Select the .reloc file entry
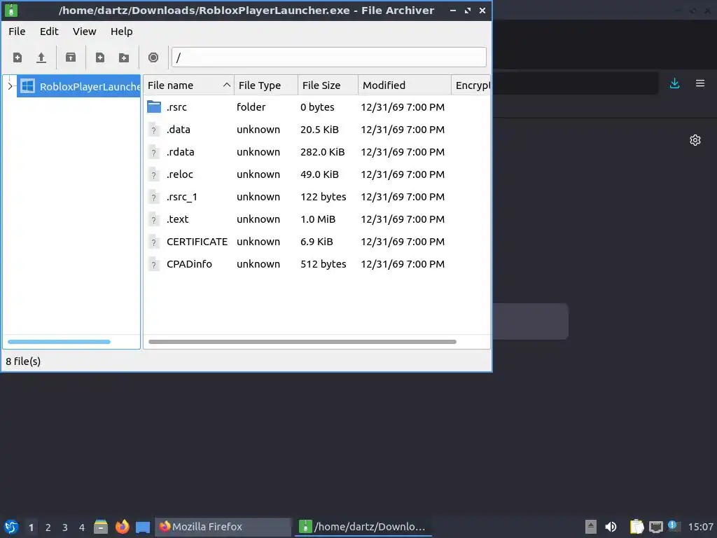This screenshot has width=717, height=538. (x=317, y=174)
